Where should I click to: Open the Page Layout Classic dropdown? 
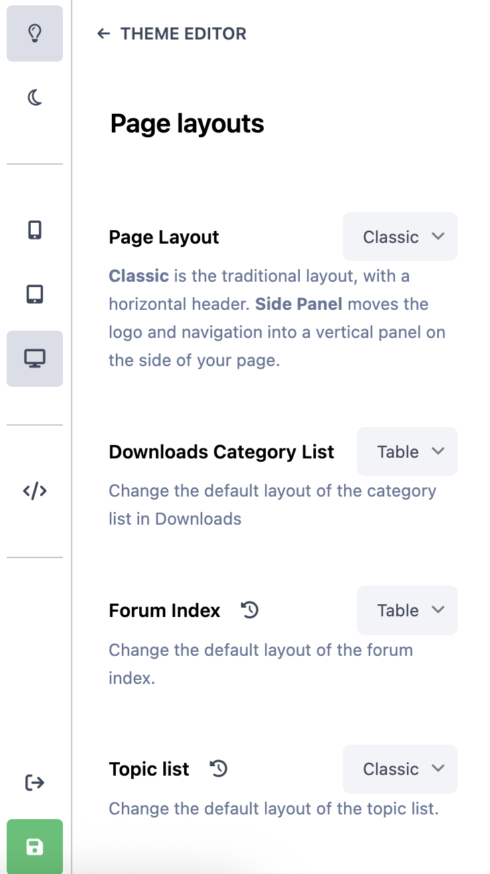(x=400, y=237)
